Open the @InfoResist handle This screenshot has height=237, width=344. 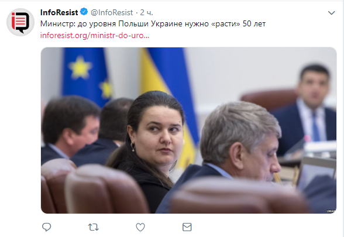(x=112, y=12)
